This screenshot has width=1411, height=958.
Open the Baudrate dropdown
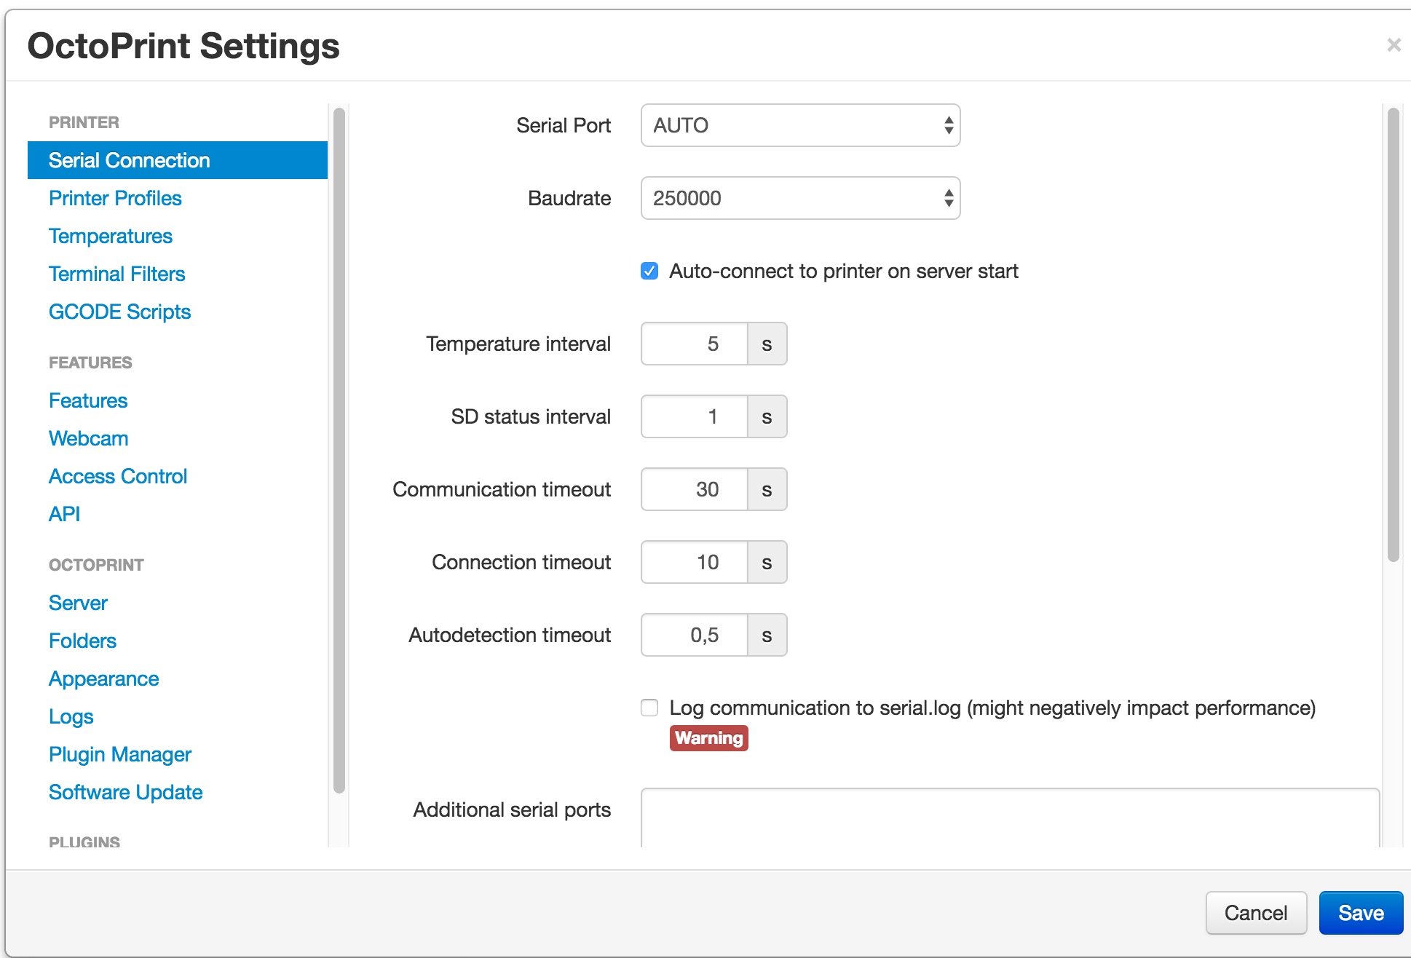799,198
